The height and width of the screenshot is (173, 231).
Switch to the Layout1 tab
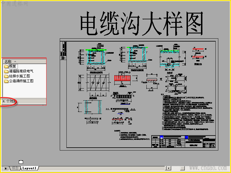point(29,168)
